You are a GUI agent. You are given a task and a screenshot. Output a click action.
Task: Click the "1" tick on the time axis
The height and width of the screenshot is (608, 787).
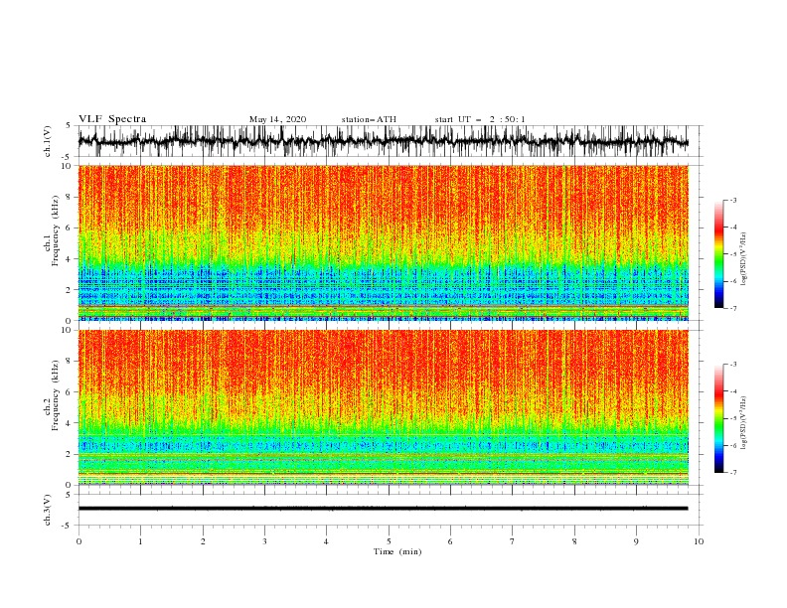(x=140, y=541)
